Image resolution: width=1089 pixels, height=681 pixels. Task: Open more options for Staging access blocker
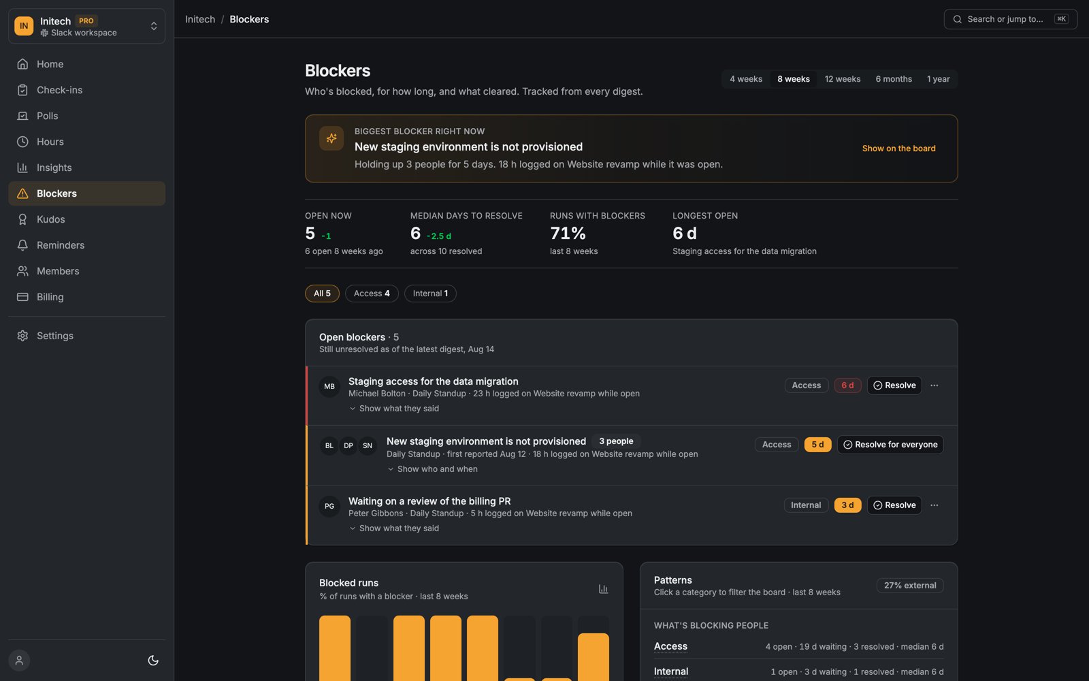(934, 385)
